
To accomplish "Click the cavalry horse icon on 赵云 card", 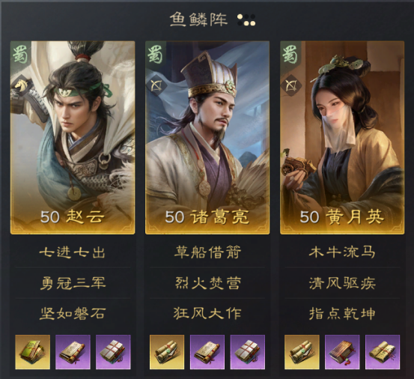I will (22, 85).
